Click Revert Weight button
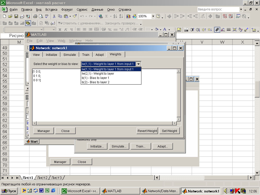Viewport: 260px width, 195px height. point(147,131)
